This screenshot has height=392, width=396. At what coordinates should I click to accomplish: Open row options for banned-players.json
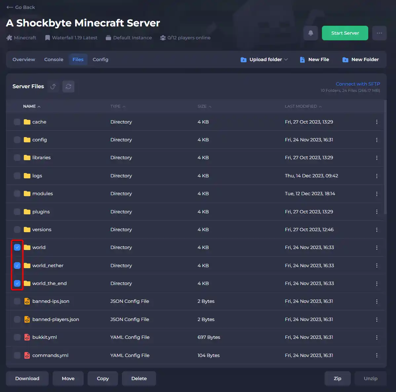(377, 319)
